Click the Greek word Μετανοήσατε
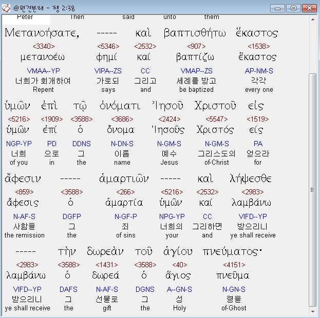This screenshot has width=320, height=318. pos(42,33)
